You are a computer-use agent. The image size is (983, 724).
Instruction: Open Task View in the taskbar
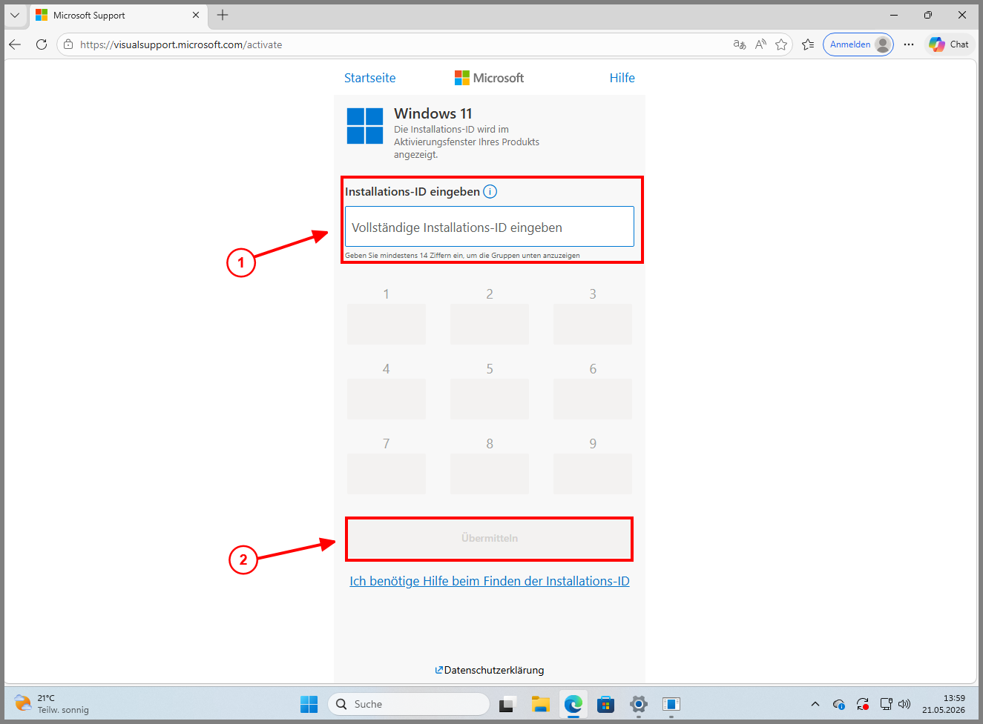[x=507, y=704]
